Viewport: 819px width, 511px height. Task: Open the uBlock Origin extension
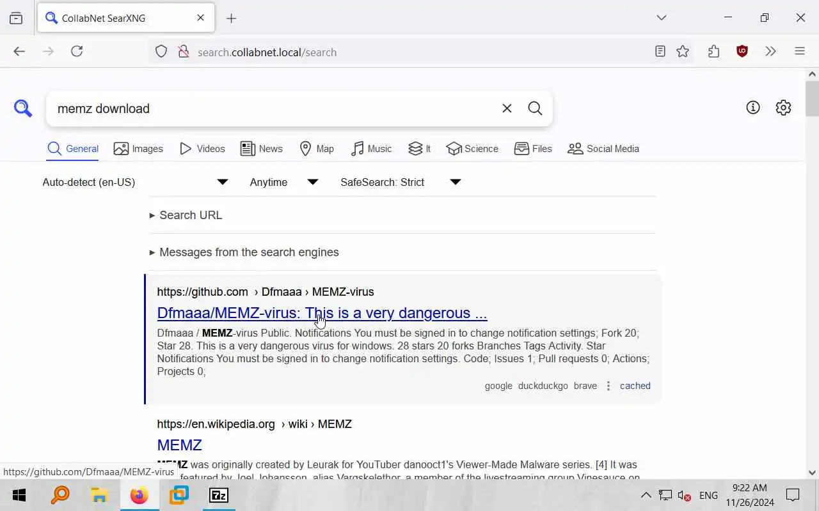(742, 52)
